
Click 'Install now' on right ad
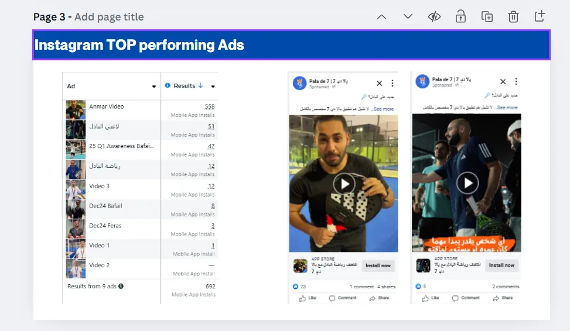coord(501,266)
